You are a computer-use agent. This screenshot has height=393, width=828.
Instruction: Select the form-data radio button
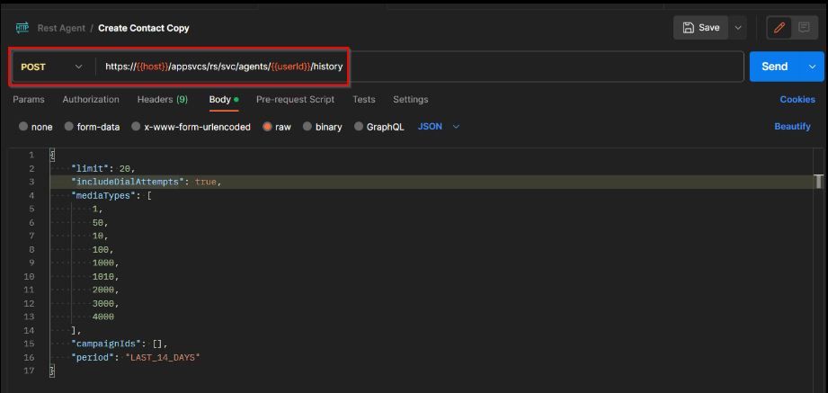tap(68, 127)
